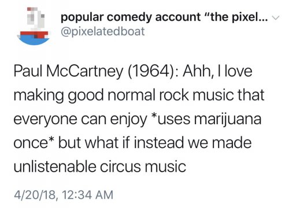Click the 12:34 AM time text
289x208 pixels.
tap(87, 195)
